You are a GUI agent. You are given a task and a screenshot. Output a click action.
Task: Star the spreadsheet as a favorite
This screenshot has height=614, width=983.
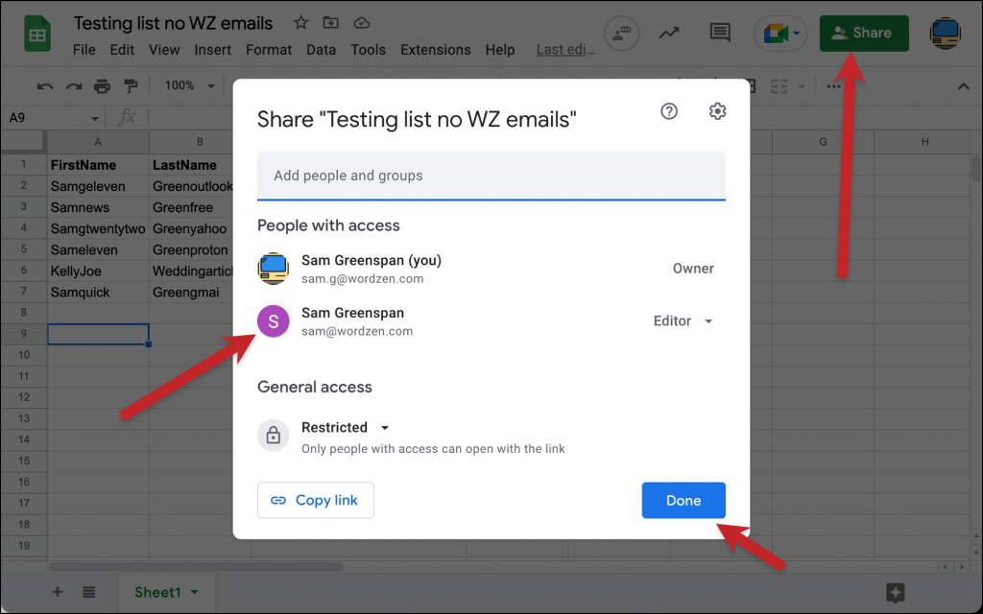coord(300,22)
